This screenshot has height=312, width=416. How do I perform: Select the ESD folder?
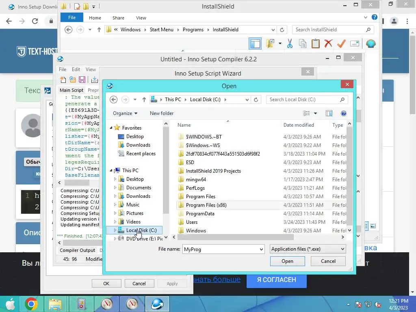(x=190, y=162)
